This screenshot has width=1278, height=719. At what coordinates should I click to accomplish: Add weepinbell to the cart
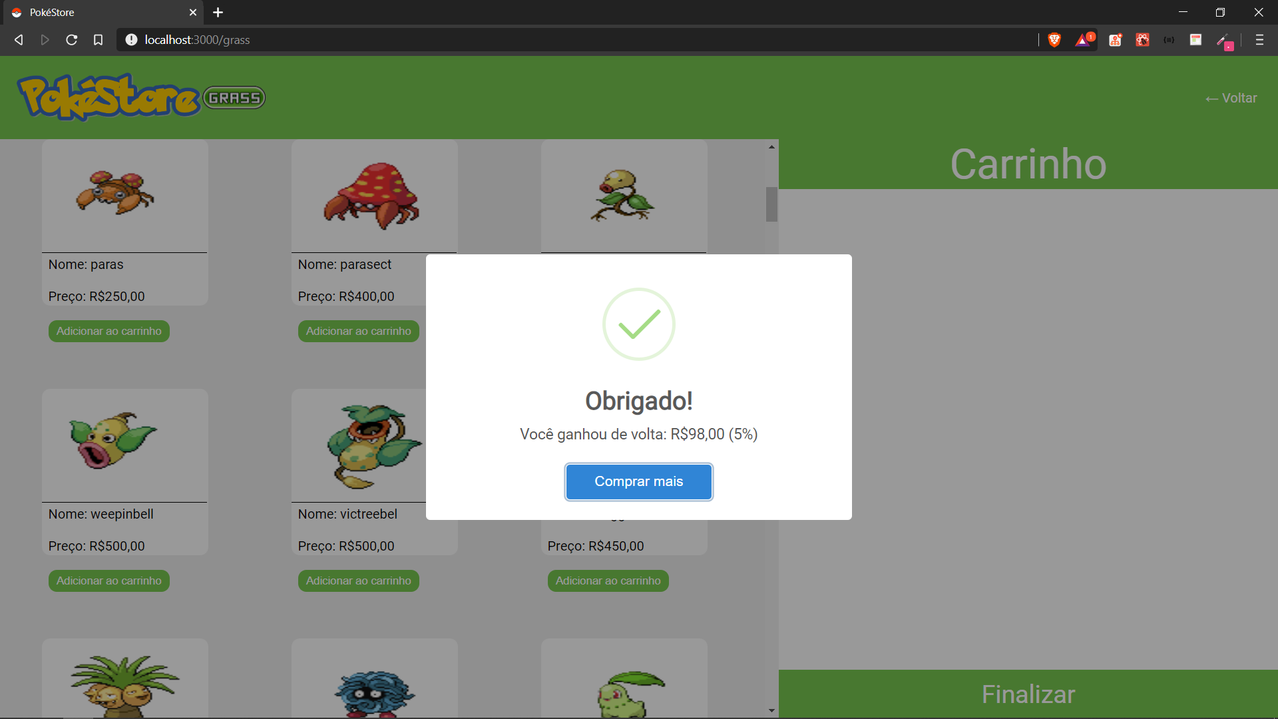(x=108, y=581)
